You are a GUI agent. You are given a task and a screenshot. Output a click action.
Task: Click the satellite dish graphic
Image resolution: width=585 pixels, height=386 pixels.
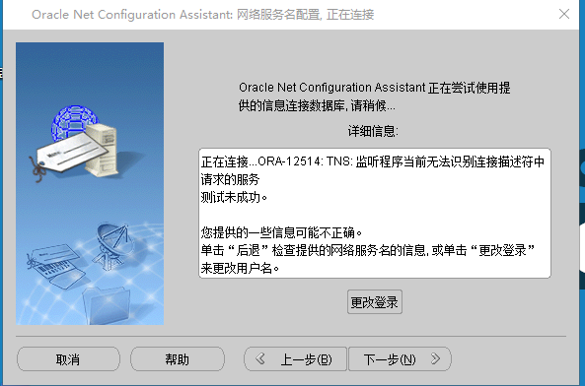(x=113, y=244)
